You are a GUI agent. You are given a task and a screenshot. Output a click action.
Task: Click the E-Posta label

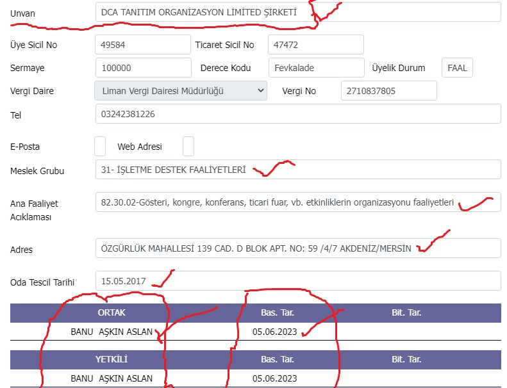tap(25, 147)
